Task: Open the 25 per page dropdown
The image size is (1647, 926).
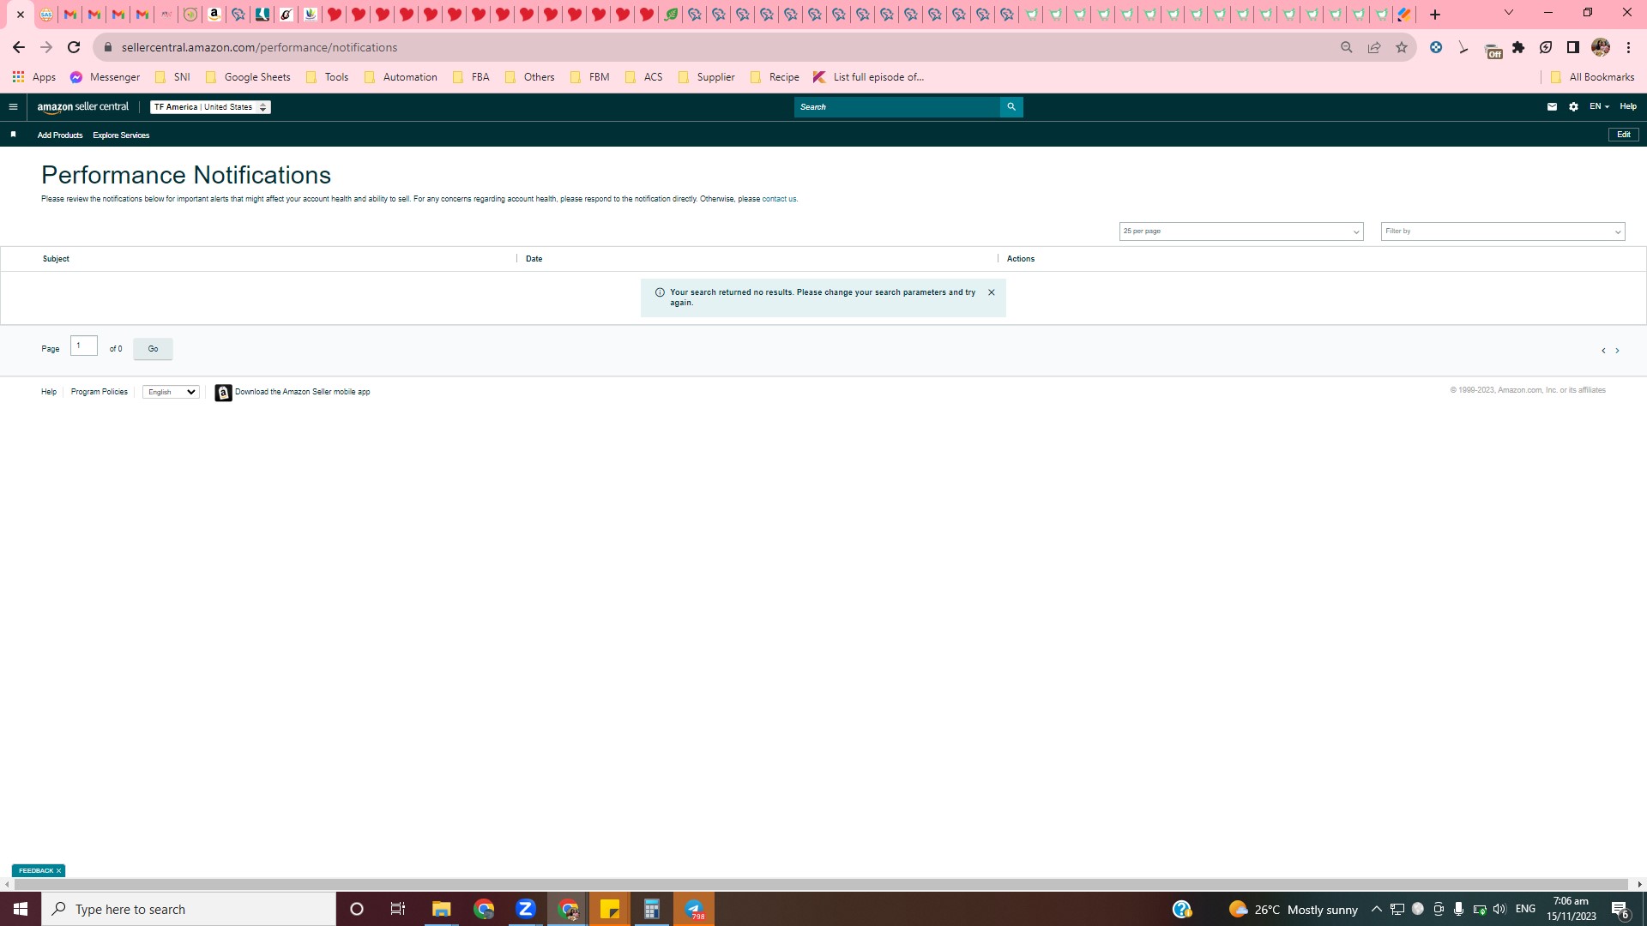Action: pyautogui.click(x=1241, y=231)
